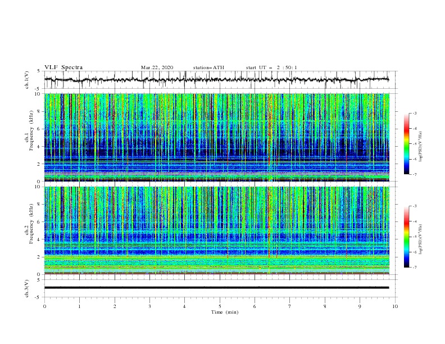Click the ch.1 frequency axis "8" tick label
445x344 pixels.
pos(40,111)
